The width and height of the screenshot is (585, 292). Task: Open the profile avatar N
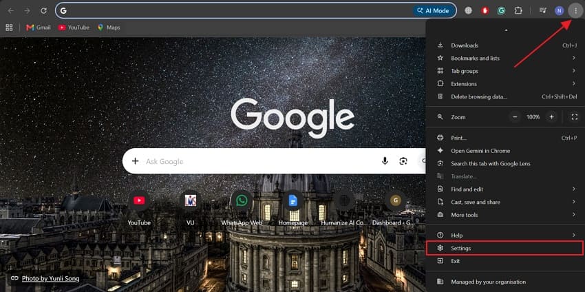(559, 11)
